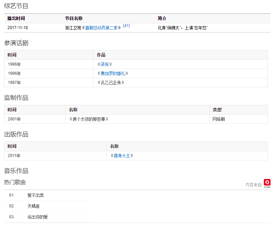The width and height of the screenshot is (278, 225).
Task: Select the song 说出你的爱
Action: (x=37, y=217)
